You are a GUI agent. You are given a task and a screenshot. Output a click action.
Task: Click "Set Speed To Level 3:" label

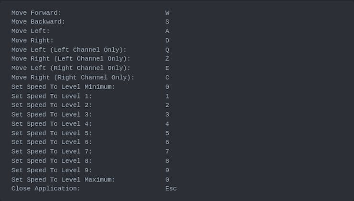tap(52, 114)
